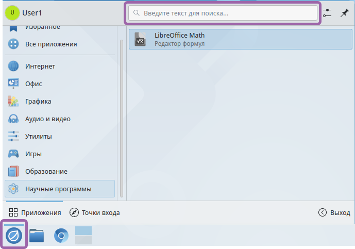Toggle the pin menu open icon
This screenshot has width=355, height=249.
pyautogui.click(x=344, y=13)
